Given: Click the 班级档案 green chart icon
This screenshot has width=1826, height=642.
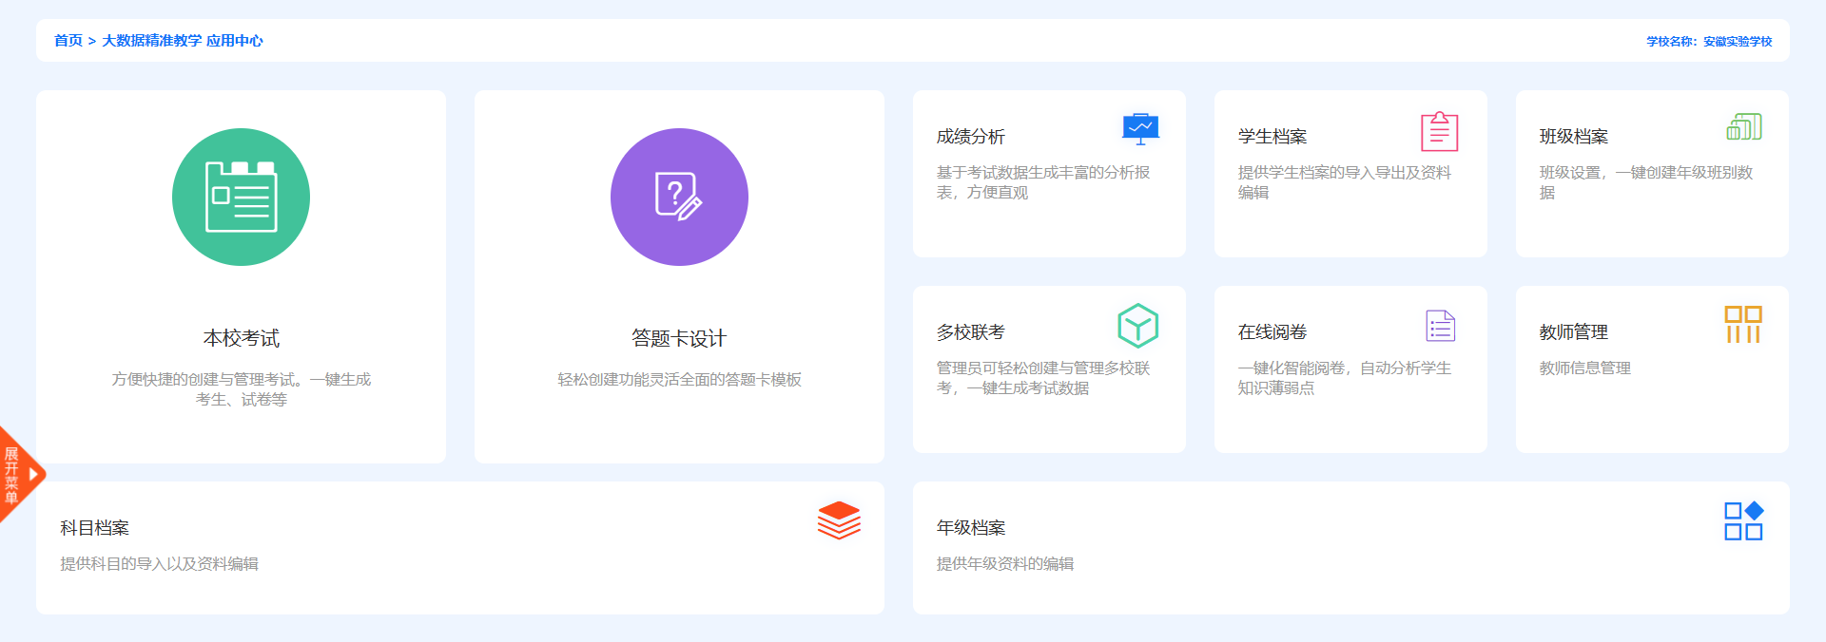Looking at the screenshot, I should coord(1744,127).
